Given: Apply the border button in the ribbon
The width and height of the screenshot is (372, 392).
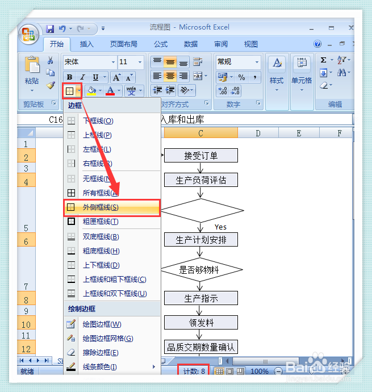Looking at the screenshot, I should [x=69, y=91].
